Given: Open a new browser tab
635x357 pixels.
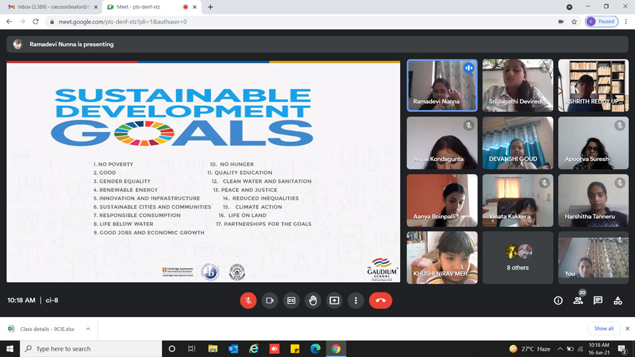Looking at the screenshot, I should pos(210,7).
